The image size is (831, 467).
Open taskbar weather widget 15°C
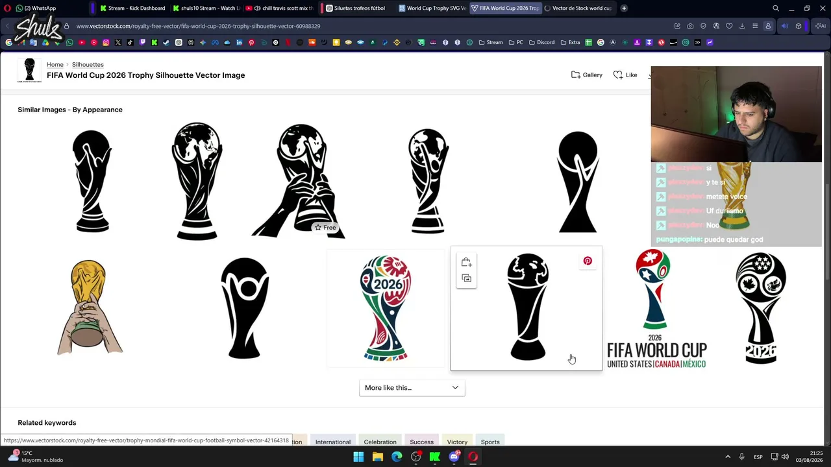pos(36,457)
